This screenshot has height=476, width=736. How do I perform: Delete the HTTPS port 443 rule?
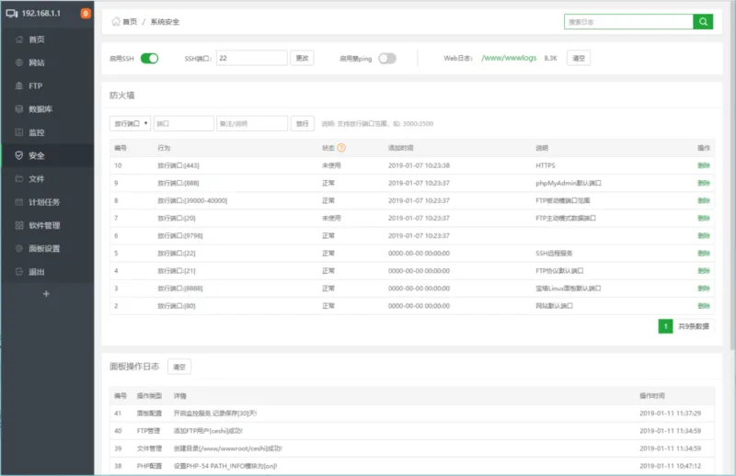704,165
